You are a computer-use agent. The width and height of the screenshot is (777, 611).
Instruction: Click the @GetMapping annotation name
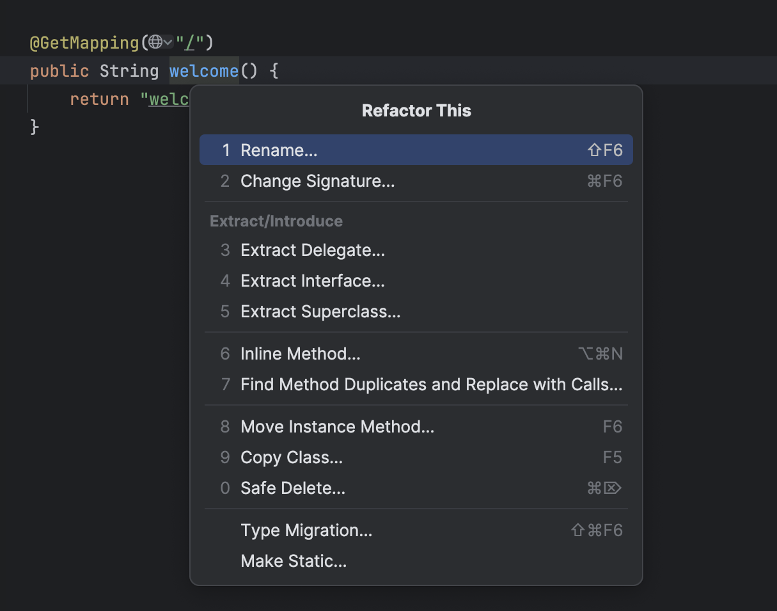[x=83, y=42]
